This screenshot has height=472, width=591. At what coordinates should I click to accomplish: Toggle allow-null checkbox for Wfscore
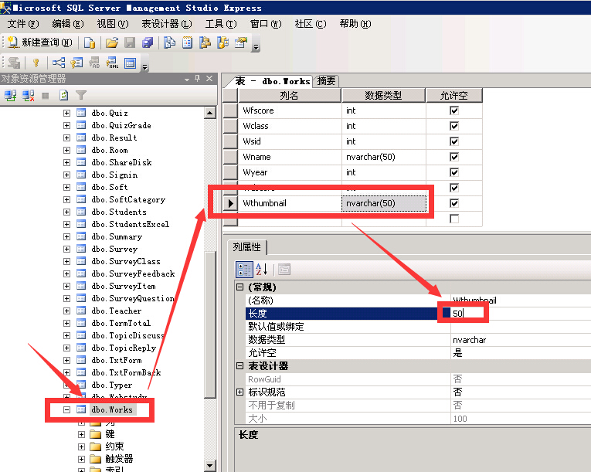[x=454, y=110]
